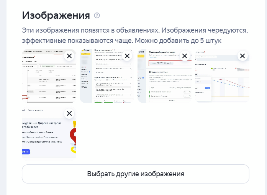Viewport: 267px width, 195px height.
Task: Remove the campaigns table thumbnail image
Action: 69,56
